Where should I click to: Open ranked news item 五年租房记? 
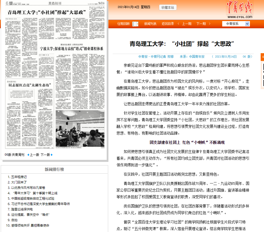(x=19, y=177)
